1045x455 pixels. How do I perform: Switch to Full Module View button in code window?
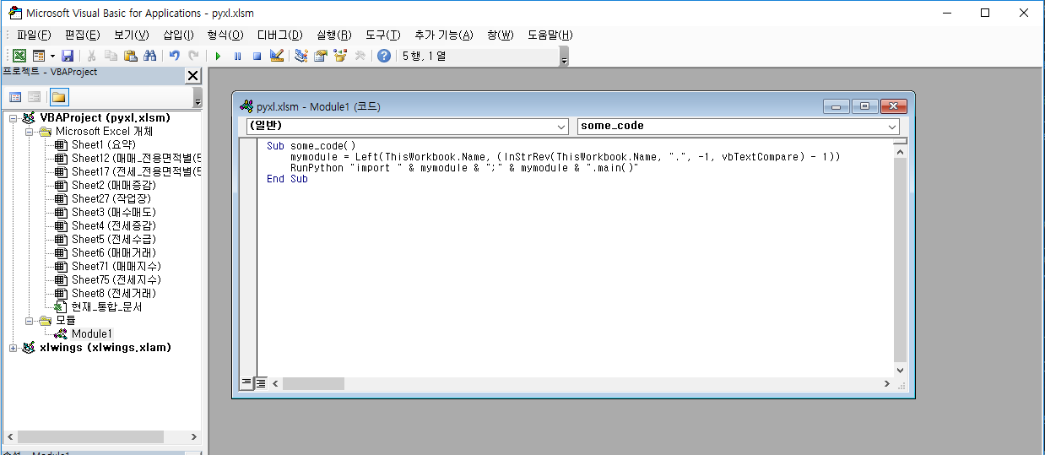(x=261, y=383)
